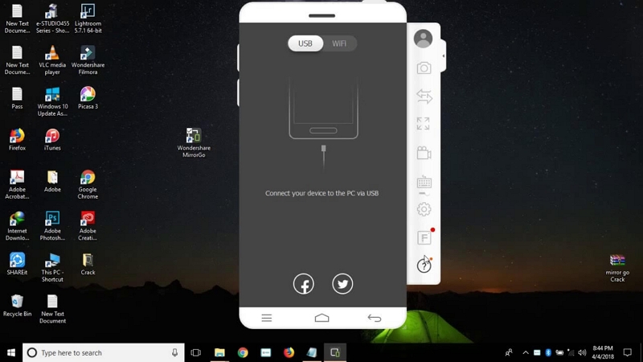Switch to MirrorGo taskbar button
The image size is (643, 362).
335,352
